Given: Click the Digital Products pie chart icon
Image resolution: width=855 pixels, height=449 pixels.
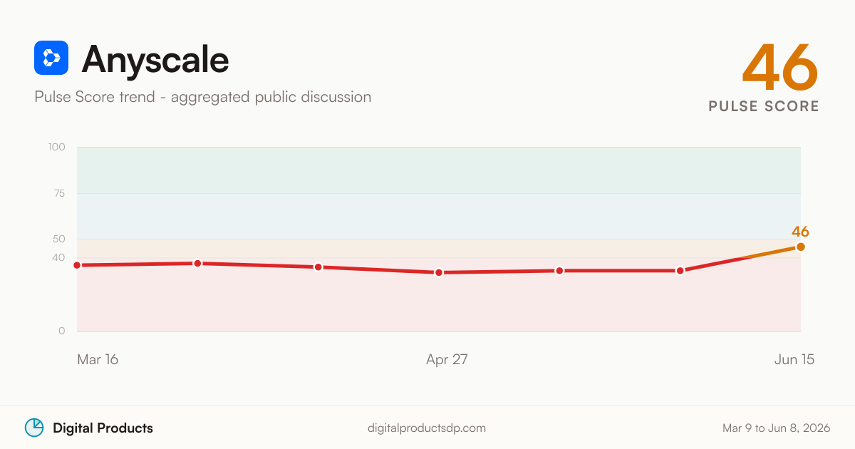Looking at the screenshot, I should click(34, 428).
